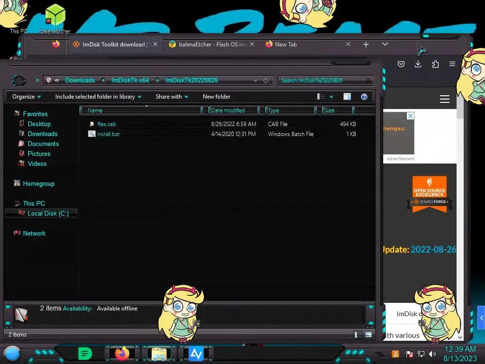Viewport: 485px width, 364px height.
Task: Close the balenaEtcher tab
Action: coord(252,44)
